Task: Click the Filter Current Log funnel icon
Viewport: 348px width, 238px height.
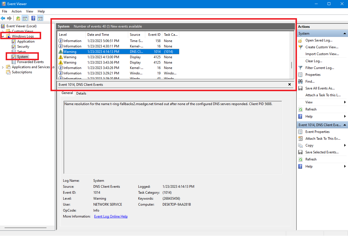Action: 300,68
